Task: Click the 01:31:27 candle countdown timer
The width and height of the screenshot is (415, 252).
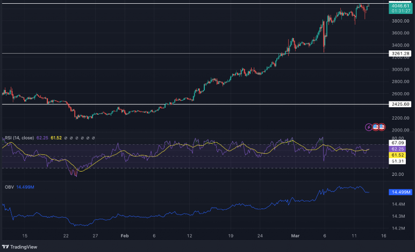Action: coord(400,11)
